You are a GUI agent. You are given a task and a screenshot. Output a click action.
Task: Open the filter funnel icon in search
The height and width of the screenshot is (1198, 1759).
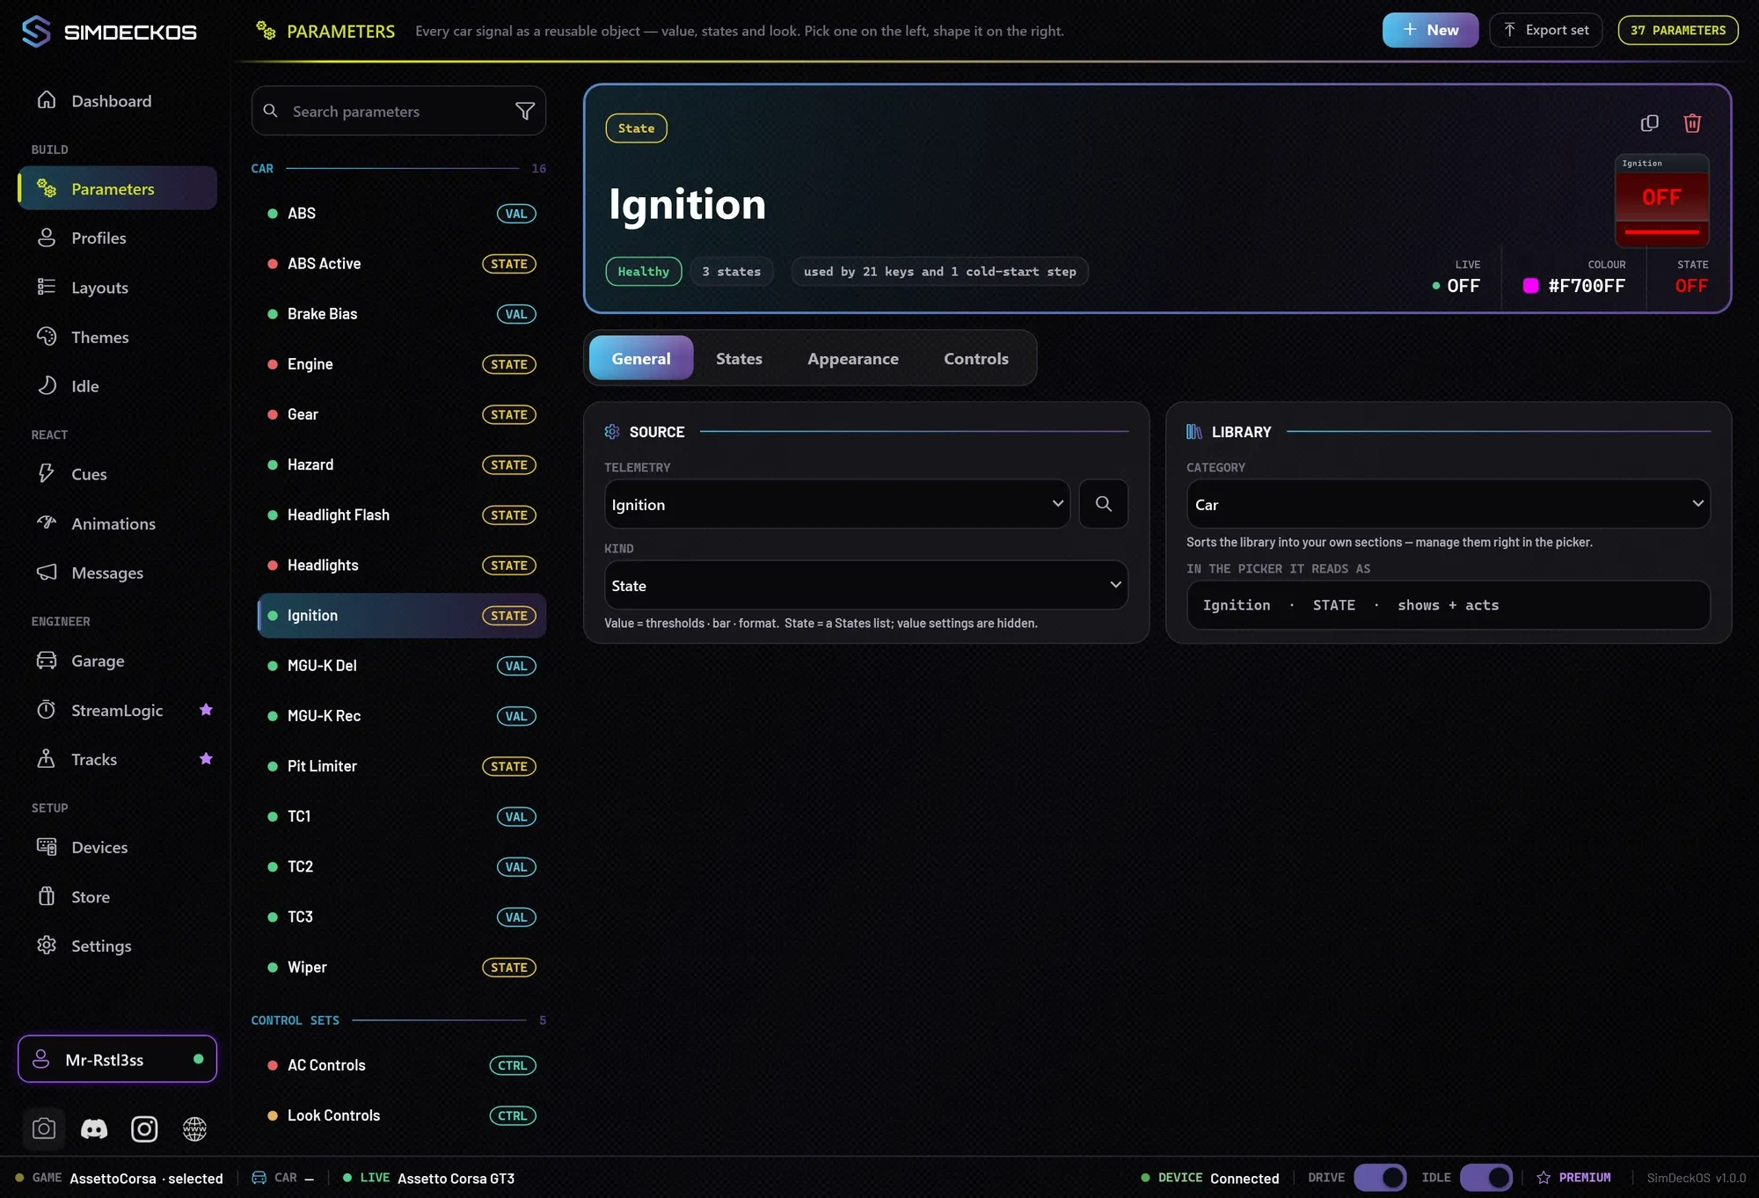coord(525,111)
